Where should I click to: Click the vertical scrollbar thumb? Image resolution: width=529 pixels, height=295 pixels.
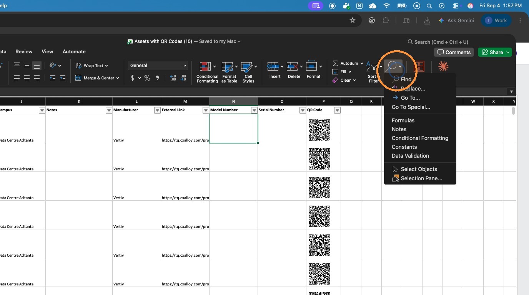[513, 110]
